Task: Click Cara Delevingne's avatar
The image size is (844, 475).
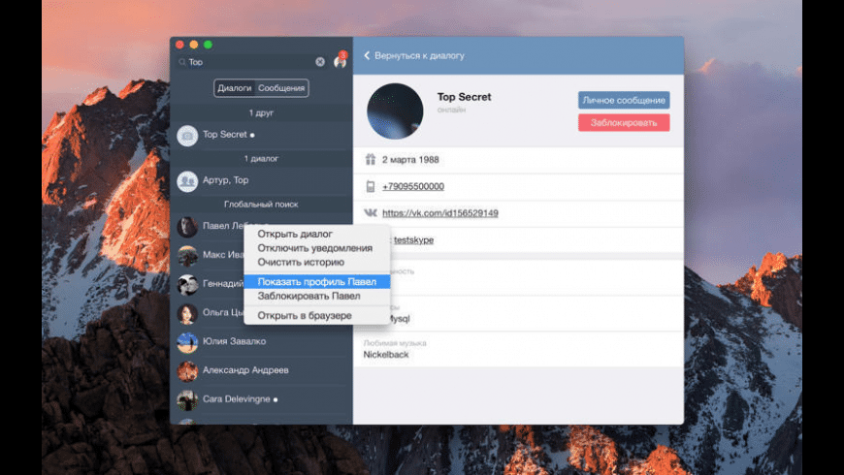Action: (187, 400)
